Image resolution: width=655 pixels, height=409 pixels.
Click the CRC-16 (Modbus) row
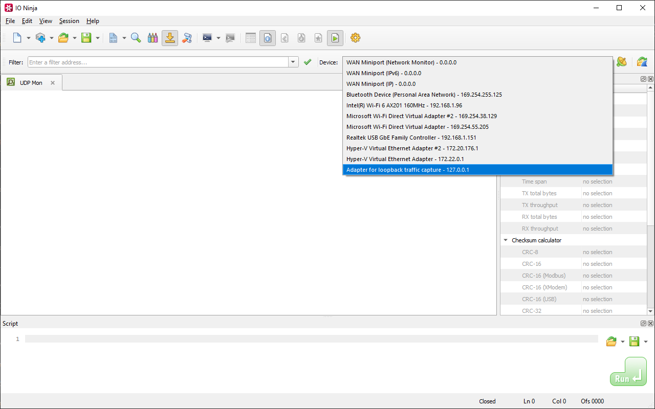tap(574, 276)
